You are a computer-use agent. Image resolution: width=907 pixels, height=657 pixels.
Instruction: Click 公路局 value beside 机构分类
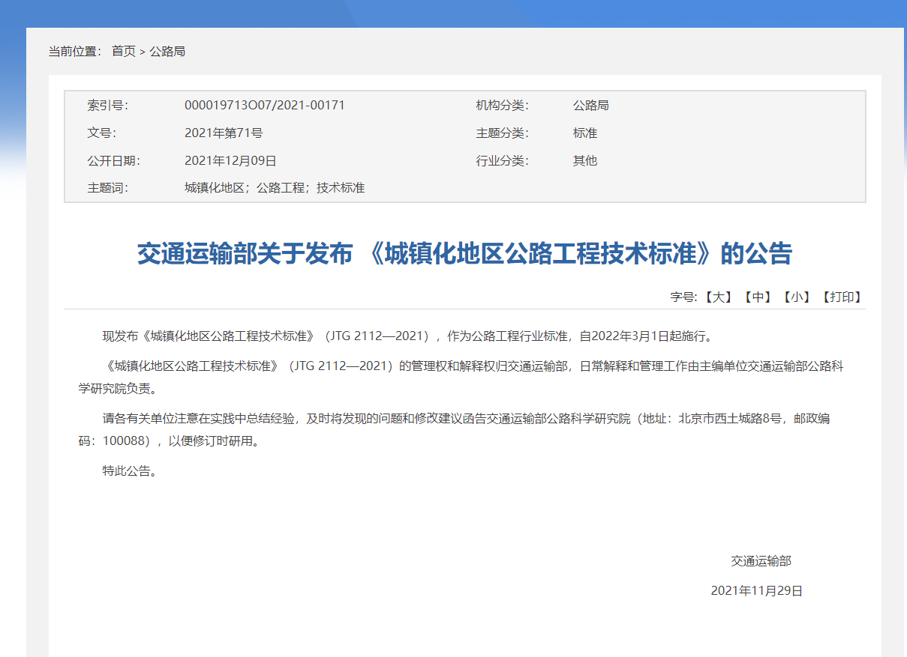pos(590,105)
